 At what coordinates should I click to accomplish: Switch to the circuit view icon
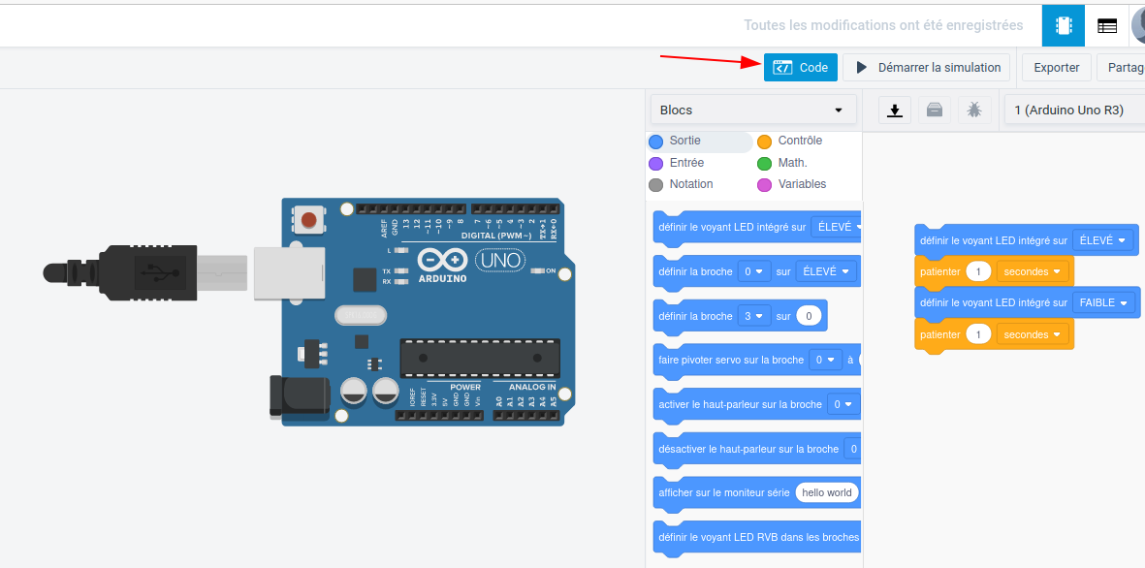click(x=1064, y=26)
